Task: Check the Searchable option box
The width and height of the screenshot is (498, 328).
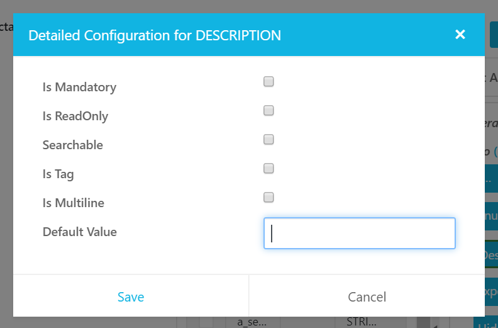Action: point(268,139)
